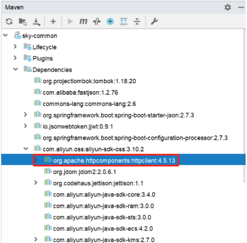The width and height of the screenshot is (247, 243).
Task: Click the Maven panel title
Action: click(x=14, y=7)
